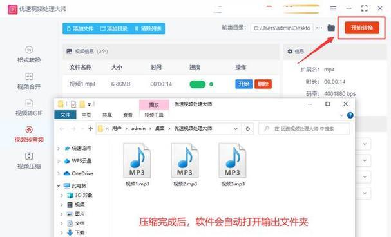Open 视频转GIF in the left sidebar
The height and width of the screenshot is (237, 391).
click(x=29, y=108)
